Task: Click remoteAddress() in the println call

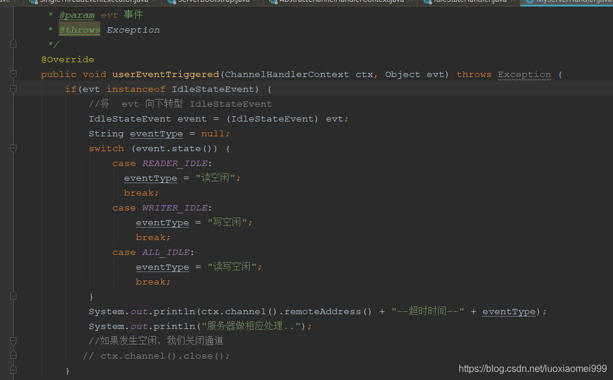Action: click(x=328, y=312)
